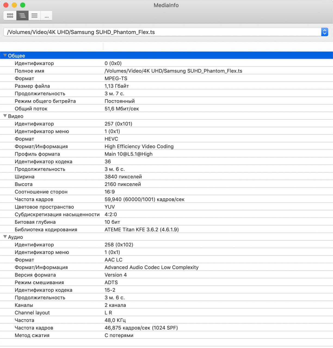Select the 'Каналы' row

pyautogui.click(x=166, y=305)
